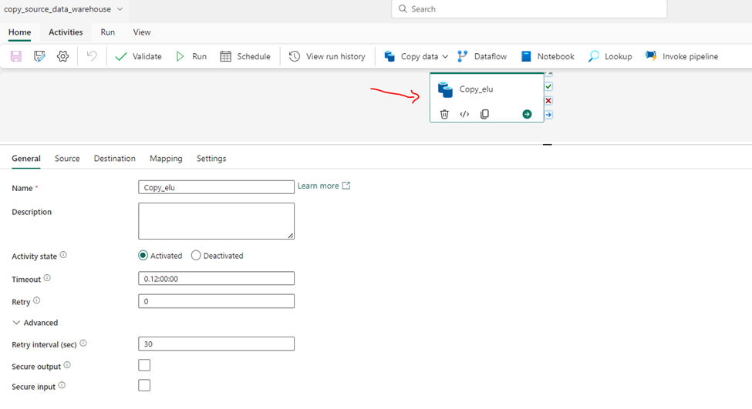
Task: Add a Dataflow activity
Action: pos(482,56)
